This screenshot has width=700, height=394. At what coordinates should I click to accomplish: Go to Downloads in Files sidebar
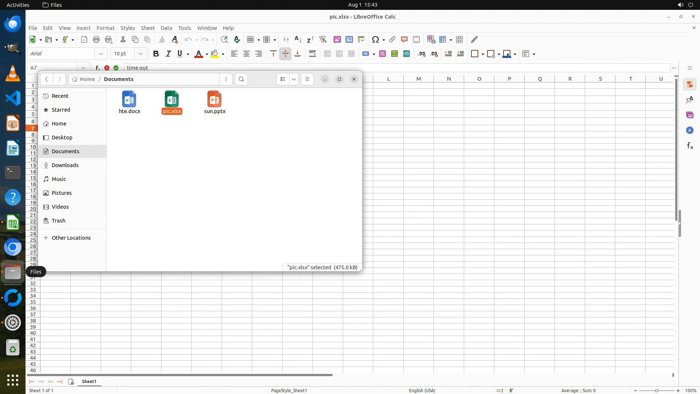coord(65,165)
